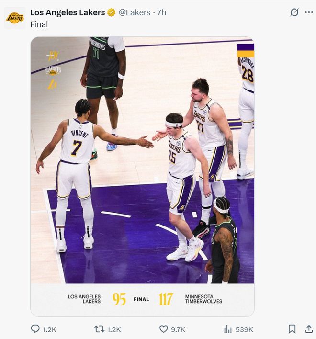Open the Grok explain-post icon
This screenshot has height=339, width=316.
pos(294,12)
